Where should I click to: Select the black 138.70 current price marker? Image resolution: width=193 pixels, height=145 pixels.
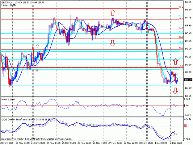coord(188,80)
